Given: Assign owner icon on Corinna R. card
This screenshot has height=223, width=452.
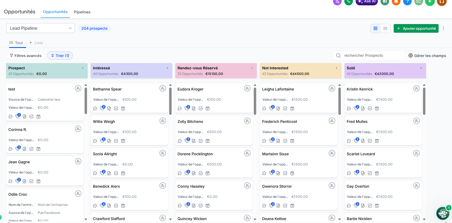Looking at the screenshot, I should (x=78, y=129).
